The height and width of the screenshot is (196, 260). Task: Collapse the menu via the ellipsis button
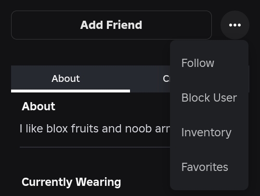click(235, 25)
